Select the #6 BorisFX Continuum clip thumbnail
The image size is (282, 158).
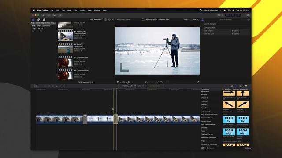click(x=66, y=48)
